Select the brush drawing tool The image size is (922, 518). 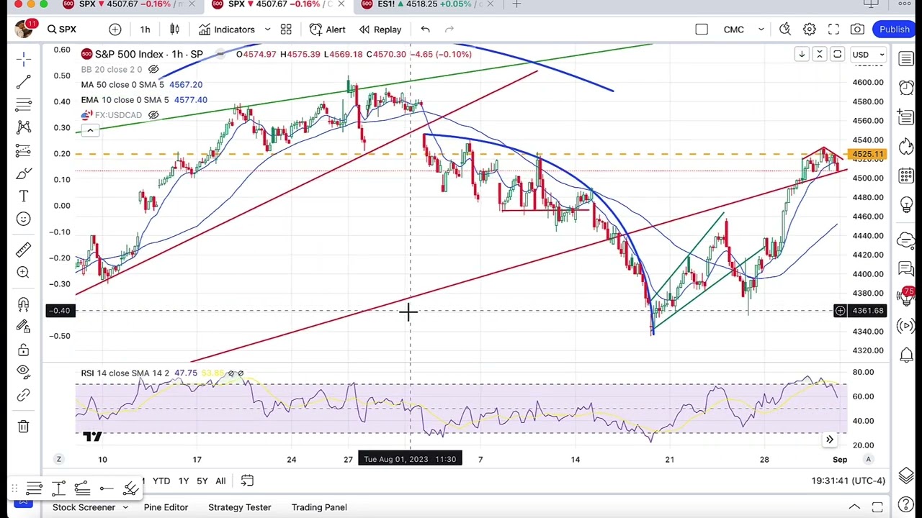coord(23,173)
